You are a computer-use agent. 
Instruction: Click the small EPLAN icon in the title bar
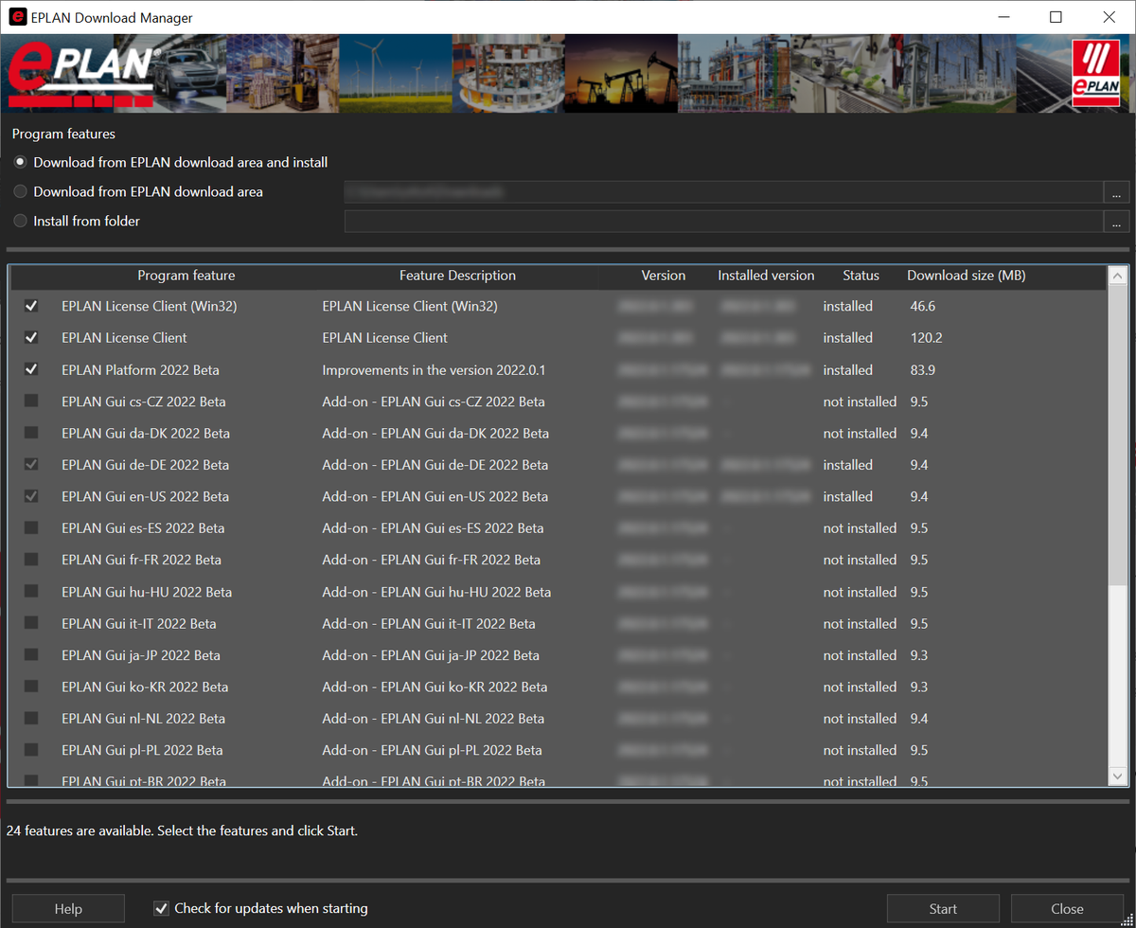point(16,17)
